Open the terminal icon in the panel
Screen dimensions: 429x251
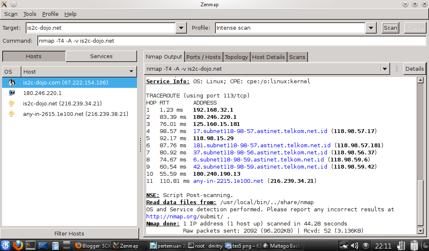[30, 245]
